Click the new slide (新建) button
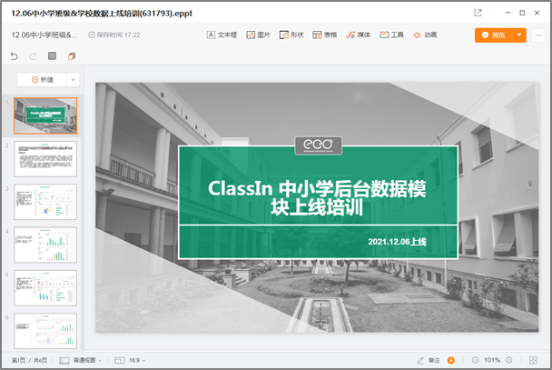552x370 pixels. [x=42, y=80]
